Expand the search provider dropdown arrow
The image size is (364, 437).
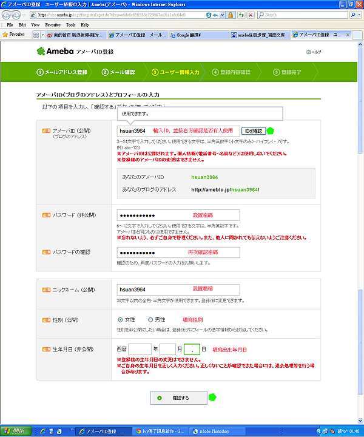click(359, 15)
